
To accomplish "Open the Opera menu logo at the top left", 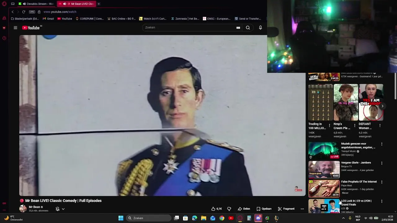I will coord(4,4).
